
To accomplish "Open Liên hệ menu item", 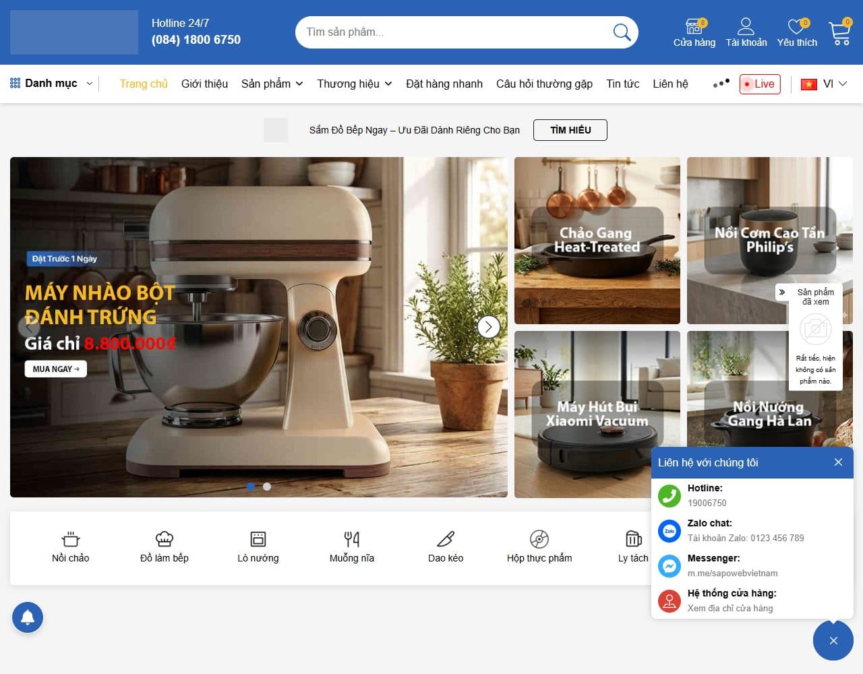I will pos(670,84).
